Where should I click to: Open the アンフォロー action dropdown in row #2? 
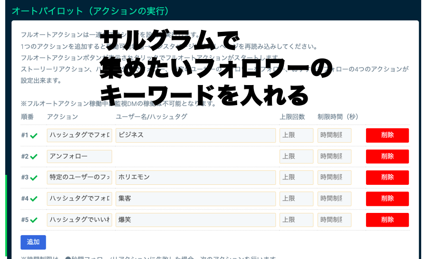coord(79,156)
